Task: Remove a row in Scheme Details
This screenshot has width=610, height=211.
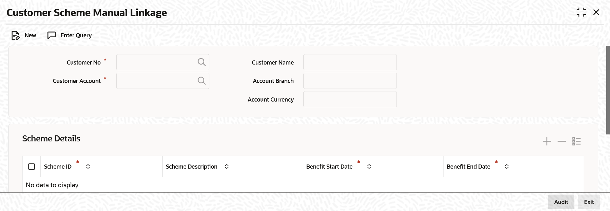Action: coord(561,141)
